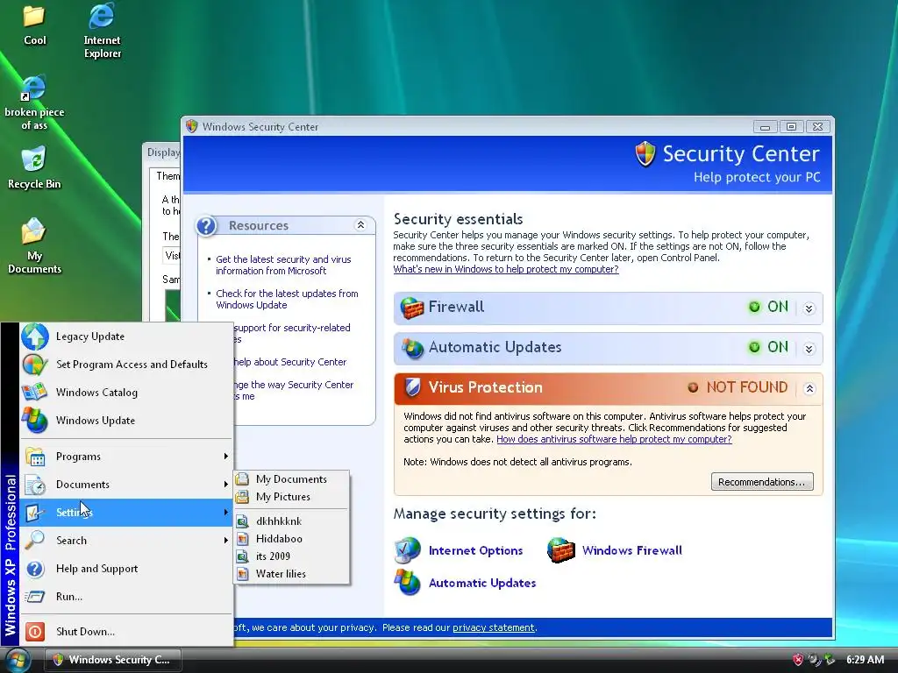Click the Resources question mark icon
Viewport: 898px width, 673px height.
click(x=207, y=226)
